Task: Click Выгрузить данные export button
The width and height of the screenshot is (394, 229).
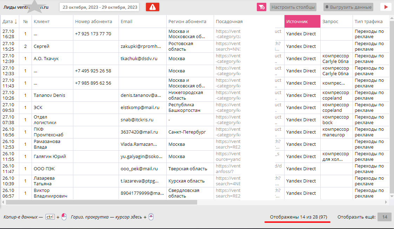Action: point(348,7)
